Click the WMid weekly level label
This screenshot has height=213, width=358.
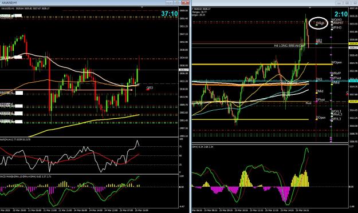[335, 82]
